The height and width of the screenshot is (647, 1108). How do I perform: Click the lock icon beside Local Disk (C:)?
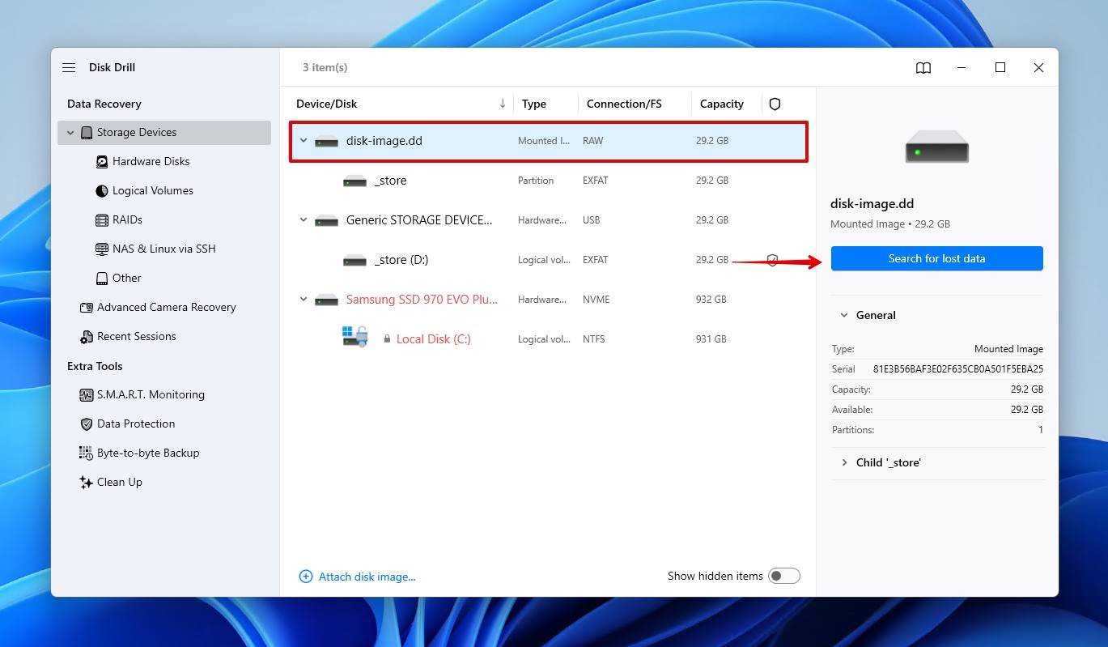[387, 339]
